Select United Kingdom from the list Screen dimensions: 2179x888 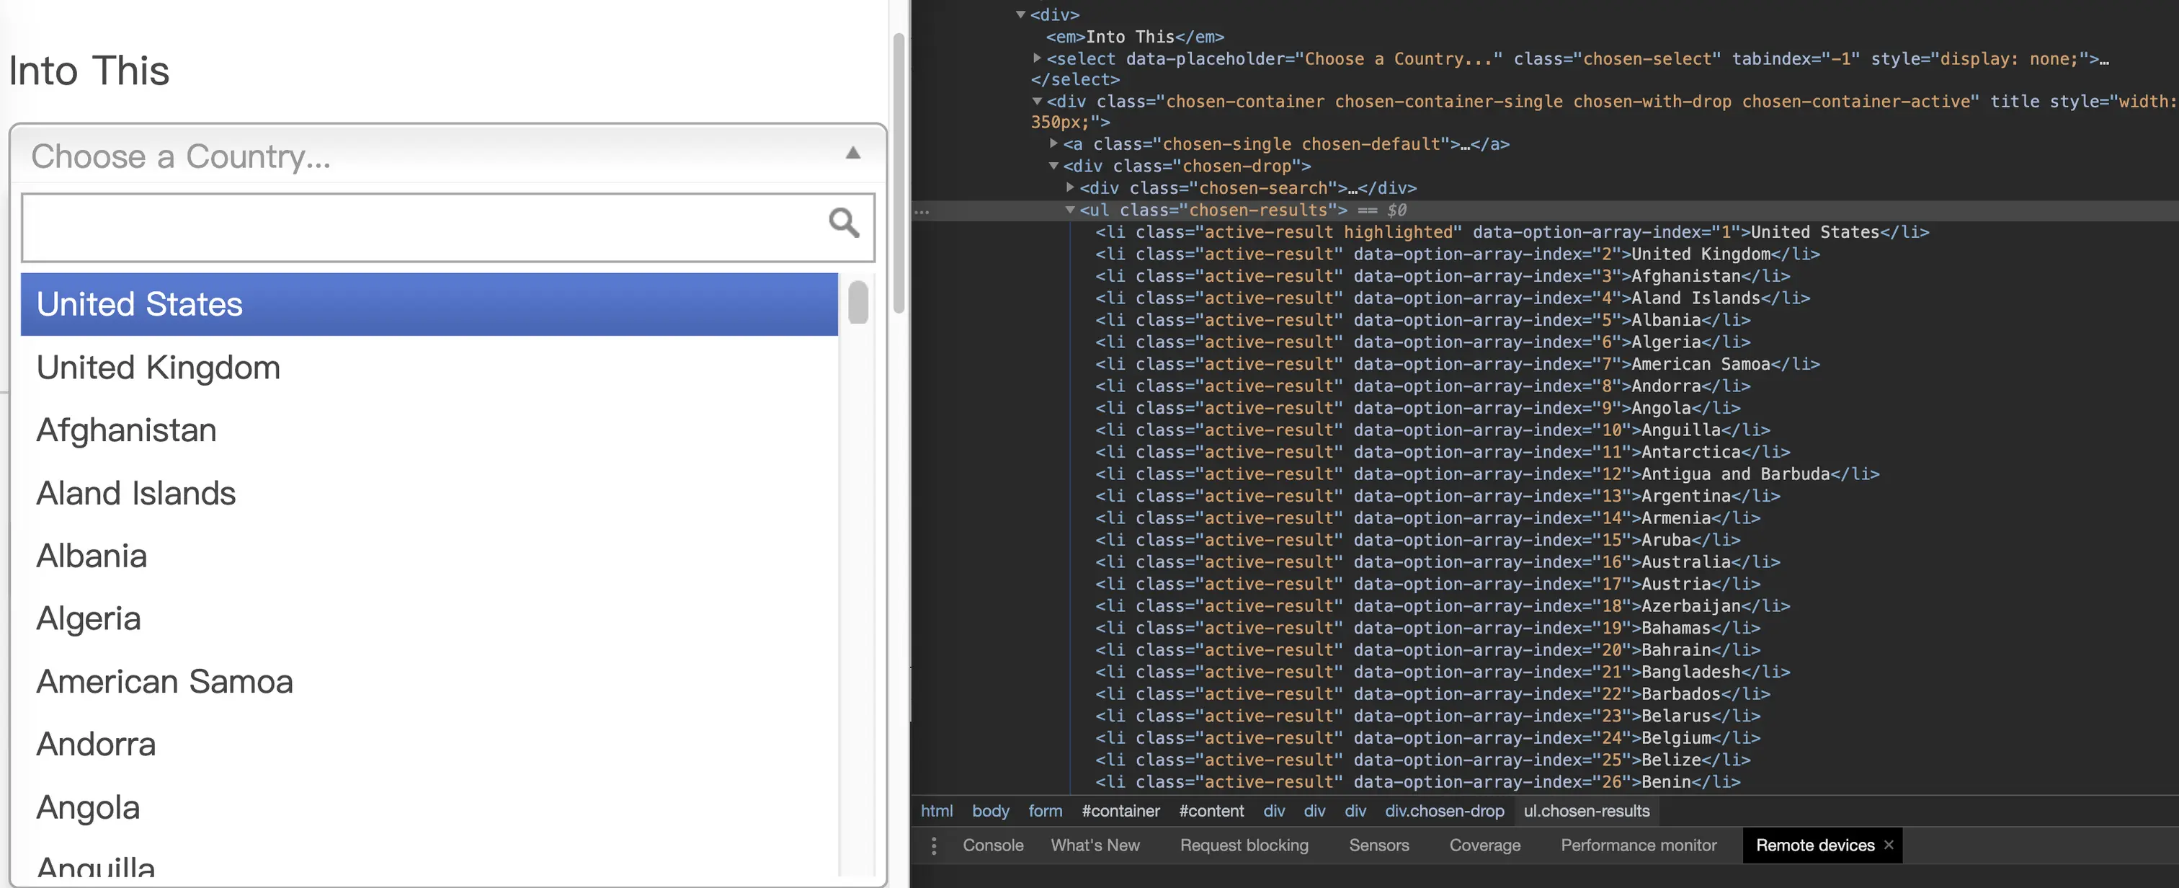(159, 368)
